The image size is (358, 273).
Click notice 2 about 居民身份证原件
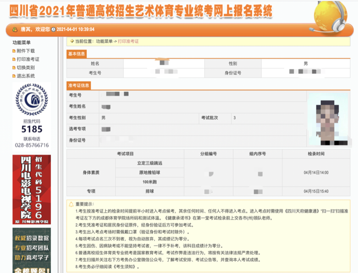coord(135,225)
